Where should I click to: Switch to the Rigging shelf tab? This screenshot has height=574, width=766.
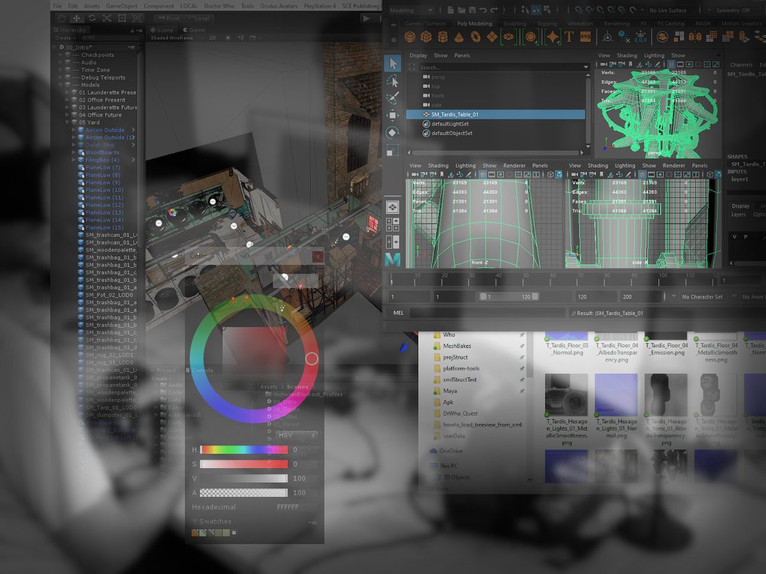coord(547,24)
